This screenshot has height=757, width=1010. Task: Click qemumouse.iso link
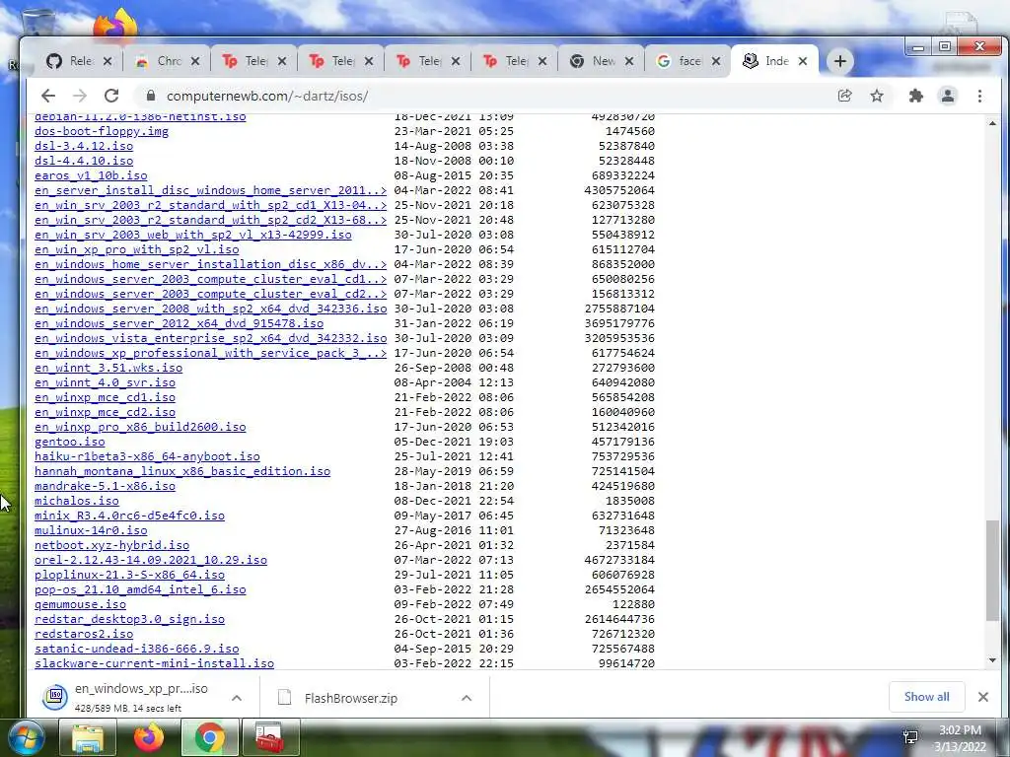pos(81,604)
